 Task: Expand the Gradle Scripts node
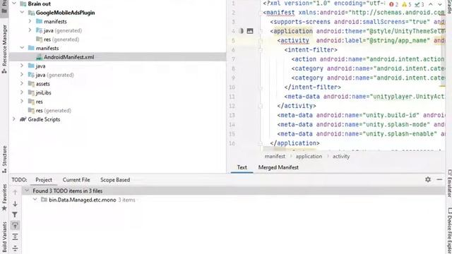point(14,119)
